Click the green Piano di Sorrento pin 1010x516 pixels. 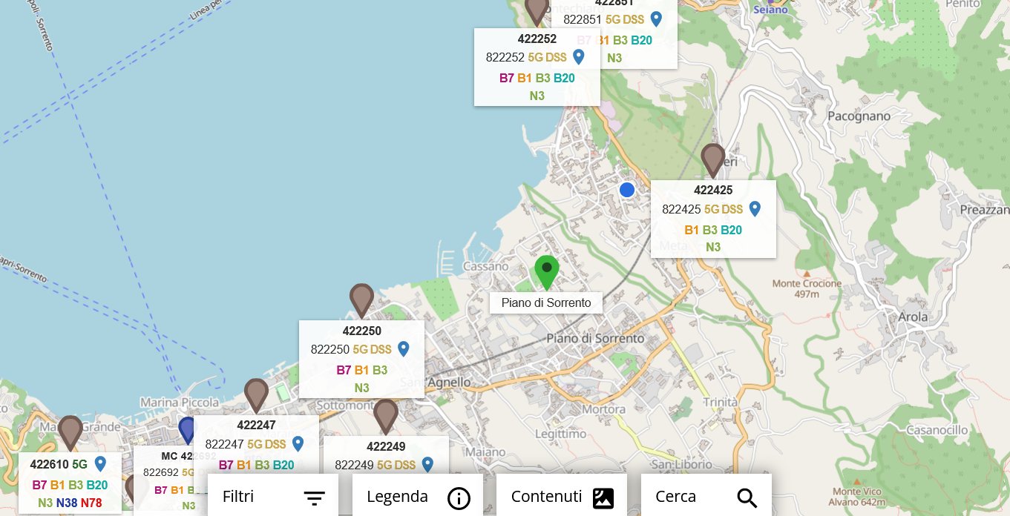click(x=546, y=271)
